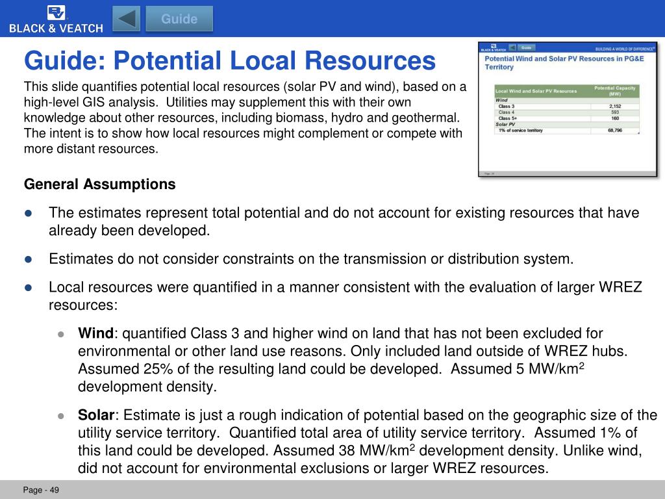Click the blue bullet before 'Local resources'
The width and height of the screenshot is (665, 499).
click(29, 287)
